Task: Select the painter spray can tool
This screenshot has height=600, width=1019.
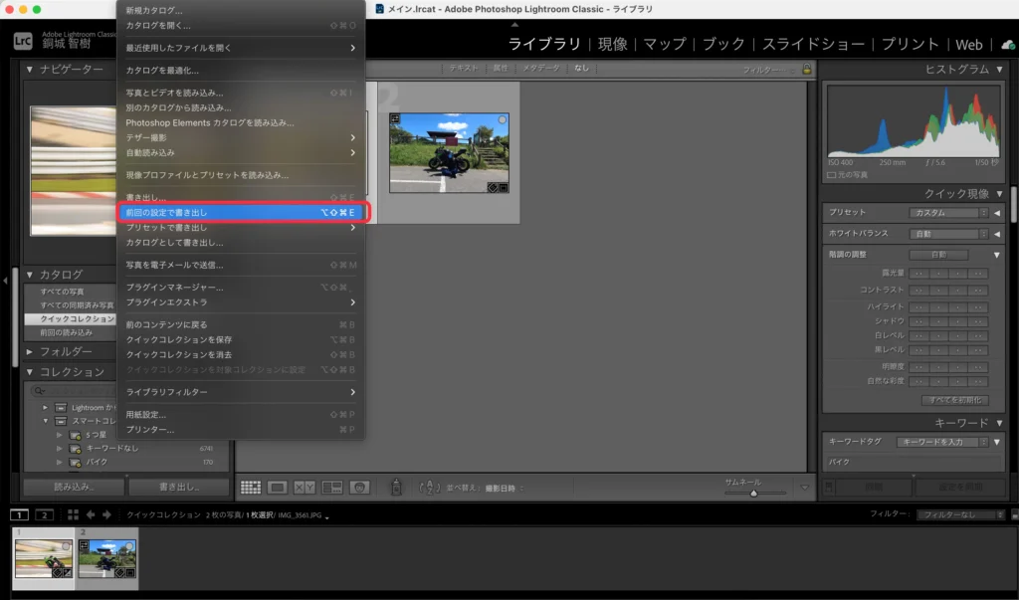Action: pos(395,488)
